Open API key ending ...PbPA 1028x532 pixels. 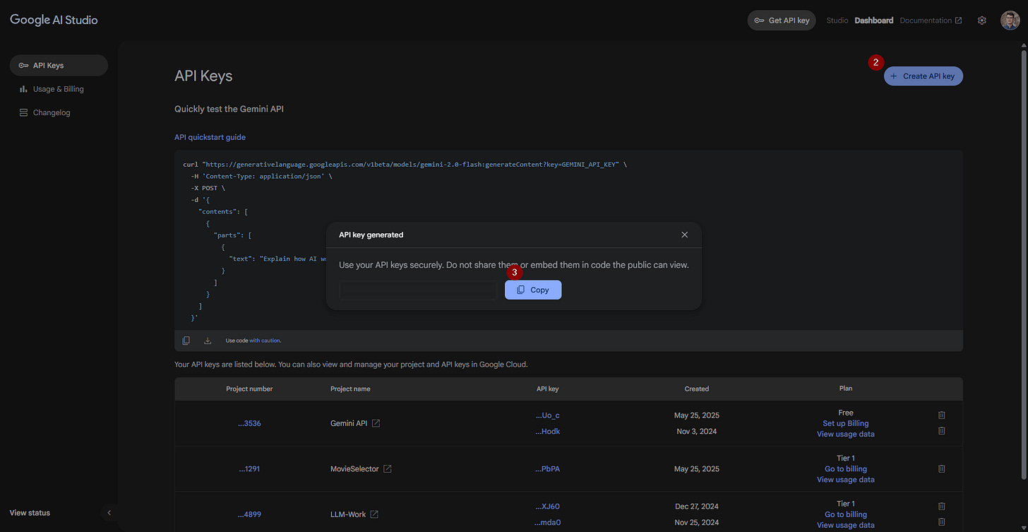(x=548, y=468)
